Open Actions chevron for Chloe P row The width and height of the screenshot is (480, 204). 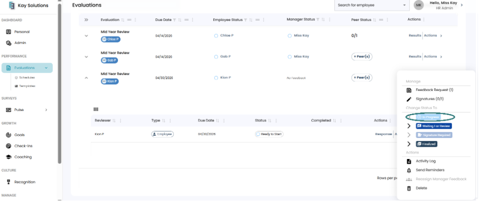pyautogui.click(x=441, y=36)
